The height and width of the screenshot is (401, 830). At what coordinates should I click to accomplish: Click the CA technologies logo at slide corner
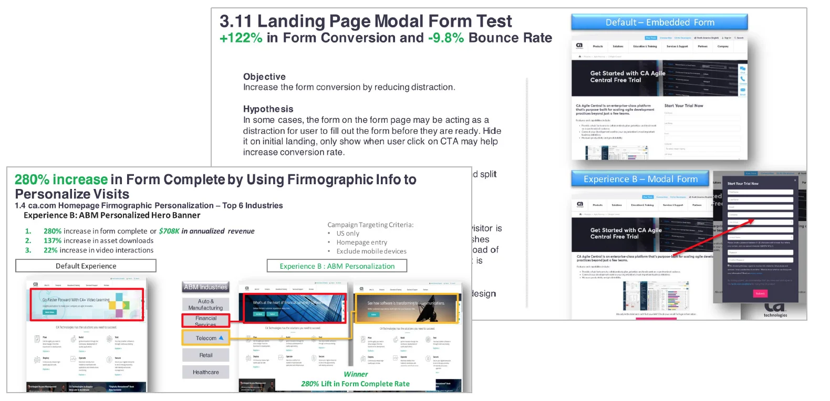[775, 309]
